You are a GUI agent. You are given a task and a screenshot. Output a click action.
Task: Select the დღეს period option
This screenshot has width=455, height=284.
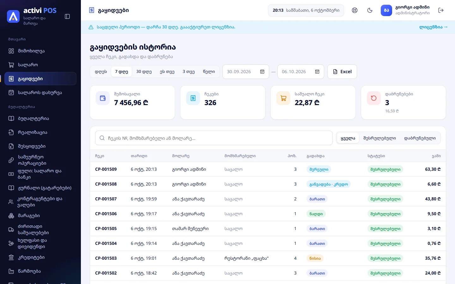click(101, 72)
